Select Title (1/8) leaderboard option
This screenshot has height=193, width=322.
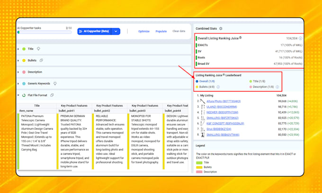[x=257, y=81]
